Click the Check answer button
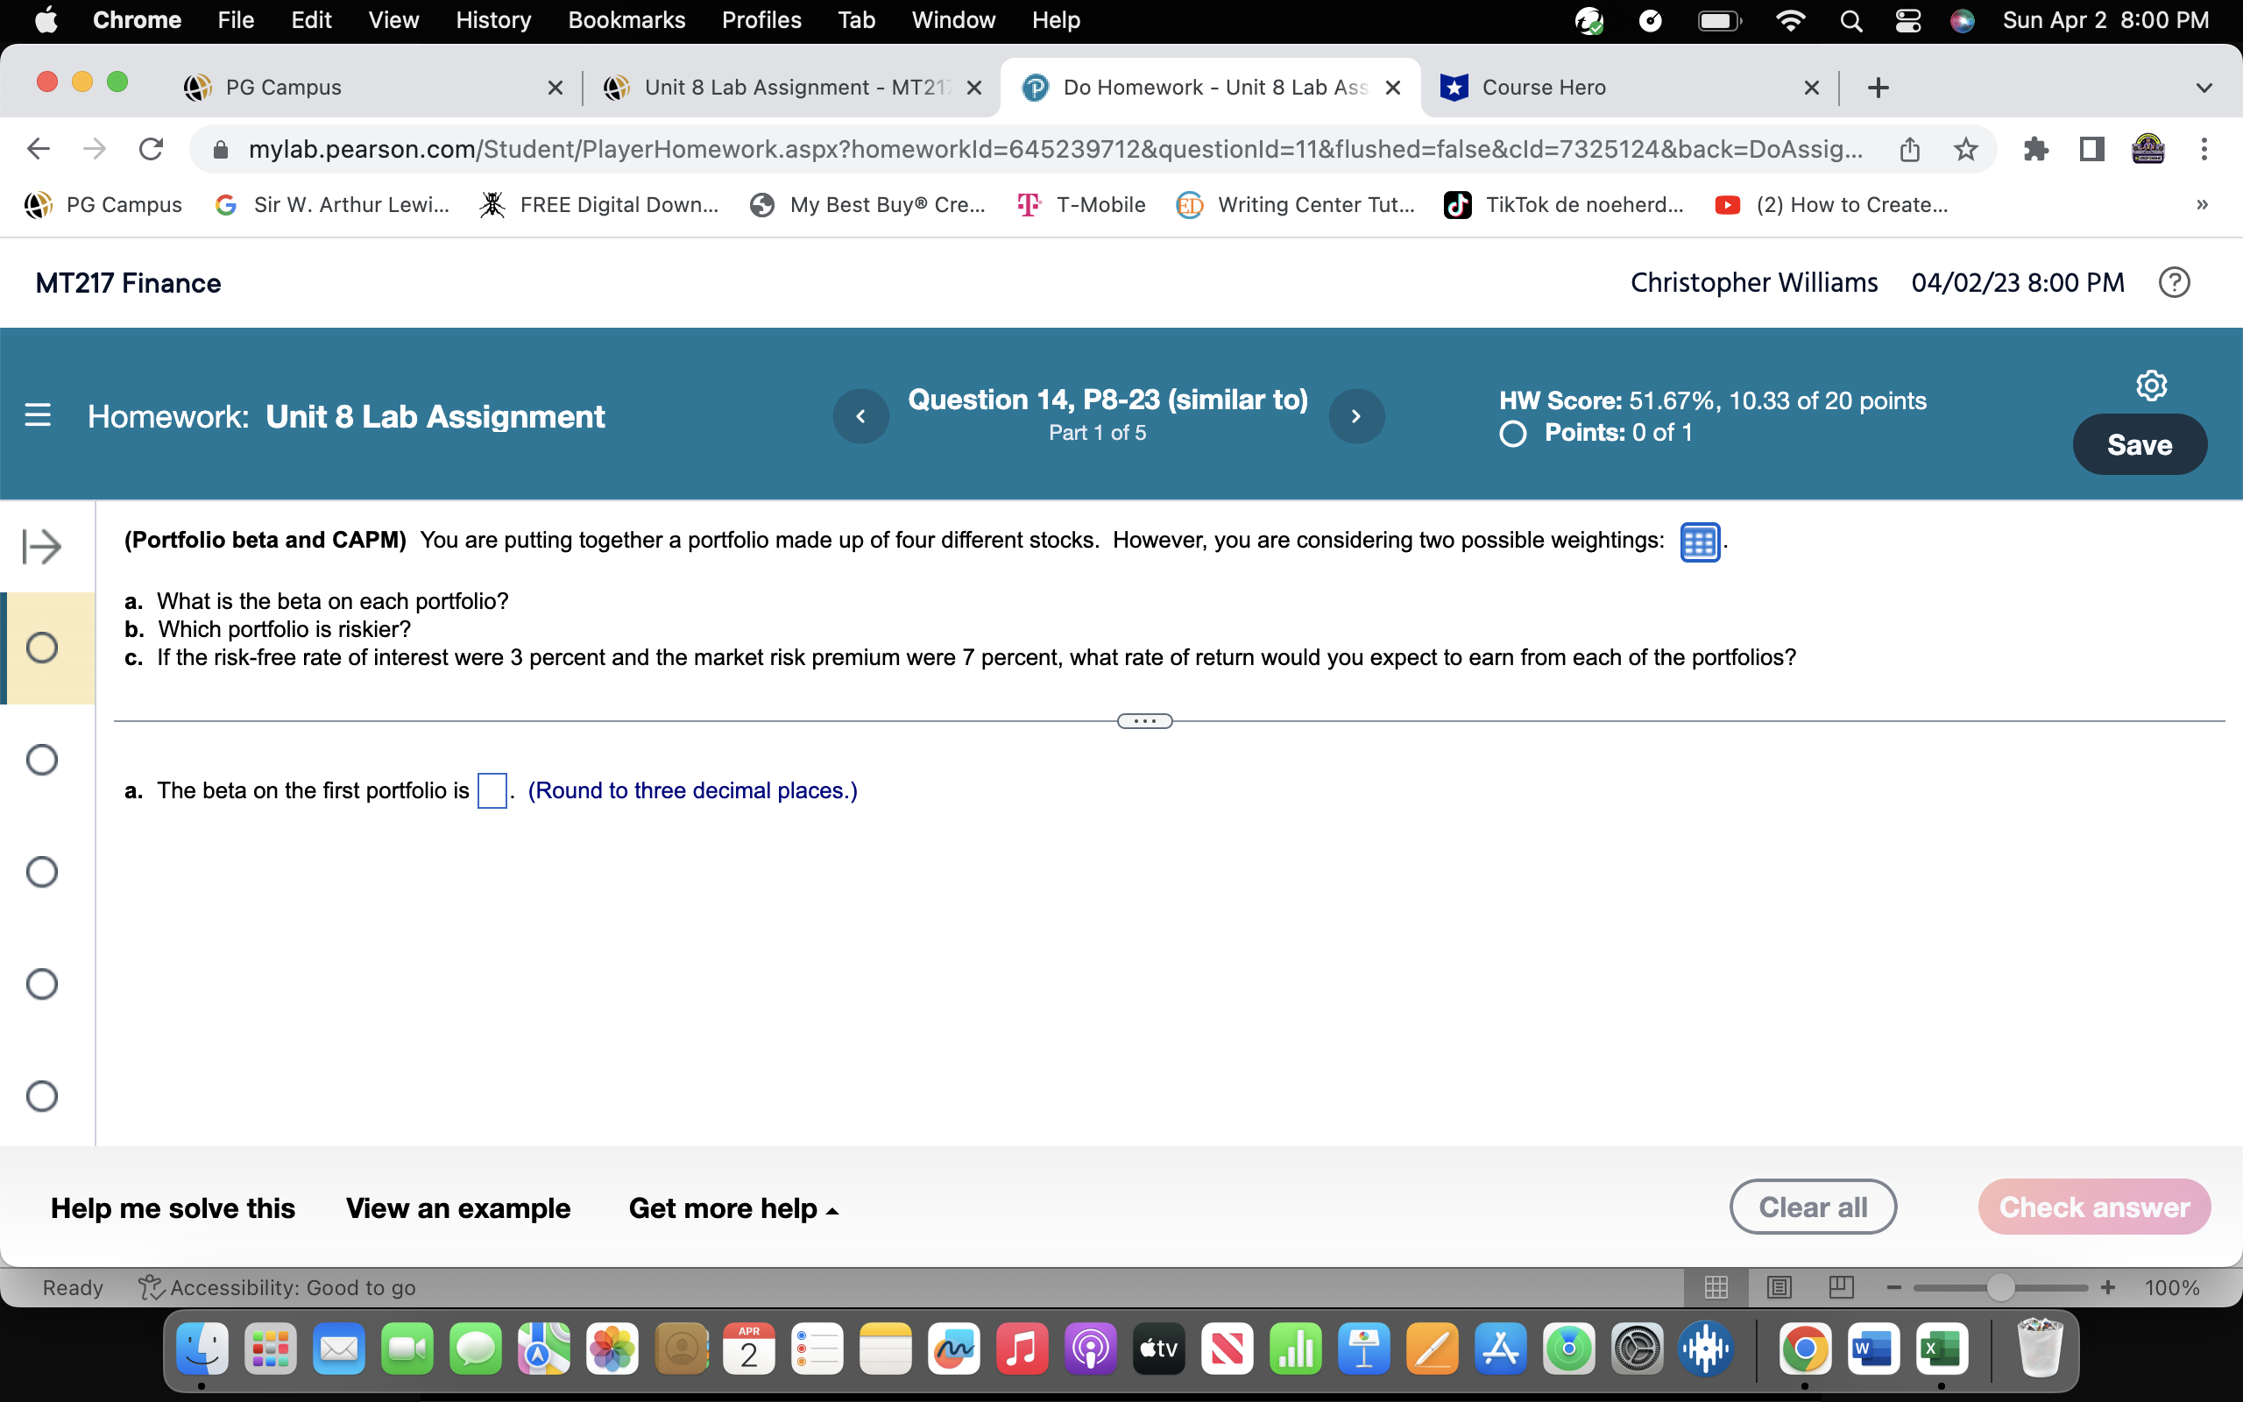The height and width of the screenshot is (1402, 2243). coord(2094,1207)
